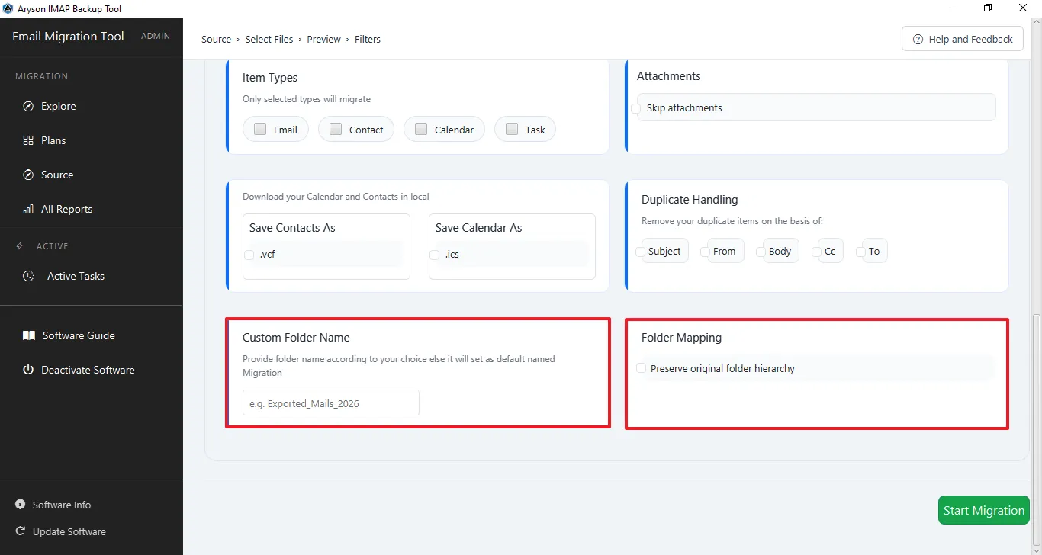Select the Plans grid icon

pyautogui.click(x=28, y=140)
